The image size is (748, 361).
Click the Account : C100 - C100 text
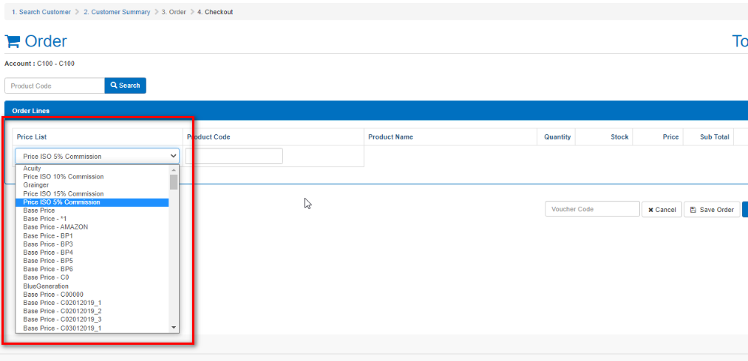click(x=40, y=63)
